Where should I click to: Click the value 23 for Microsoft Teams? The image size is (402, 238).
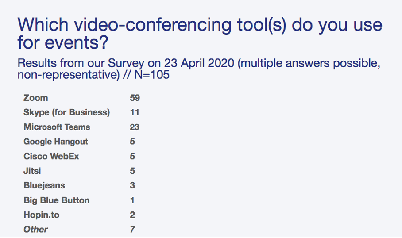click(x=135, y=127)
